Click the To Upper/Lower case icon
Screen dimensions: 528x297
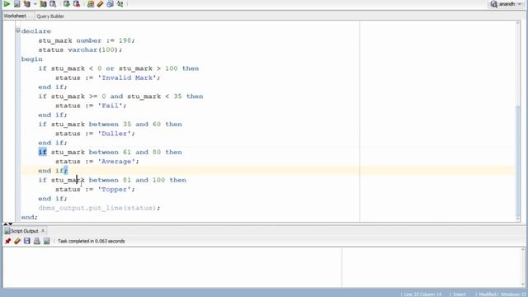point(120,4)
